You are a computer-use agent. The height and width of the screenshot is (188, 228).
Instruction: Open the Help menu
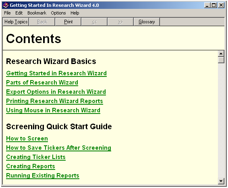pyautogui.click(x=75, y=13)
